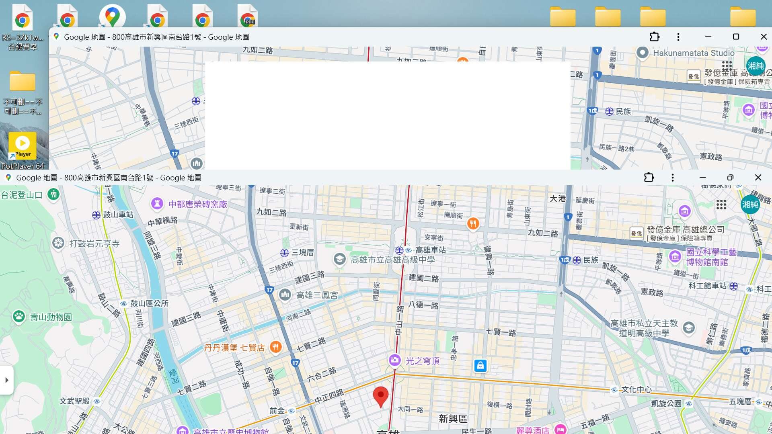The image size is (772, 434).
Task: Open Google apps grid in lower window
Action: click(x=721, y=205)
